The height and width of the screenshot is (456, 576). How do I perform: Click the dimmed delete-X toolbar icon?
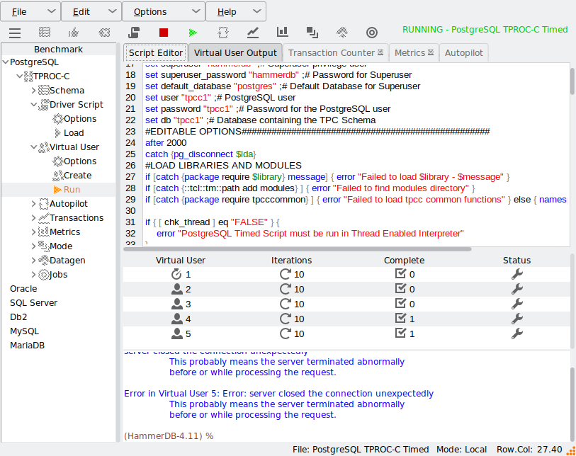tap(104, 33)
